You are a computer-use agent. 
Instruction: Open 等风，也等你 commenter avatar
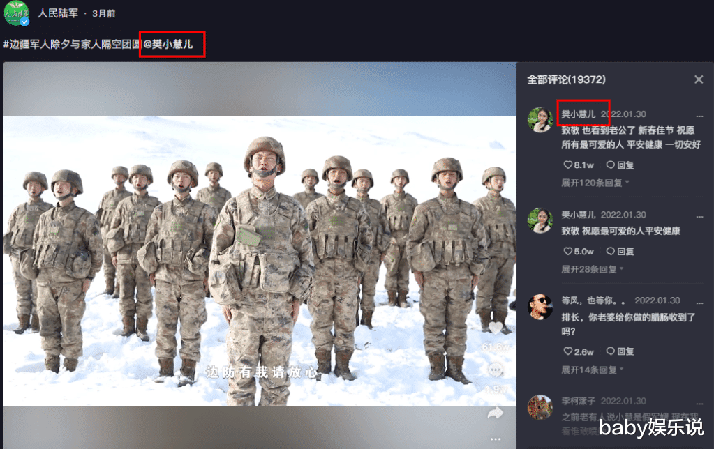pos(540,306)
